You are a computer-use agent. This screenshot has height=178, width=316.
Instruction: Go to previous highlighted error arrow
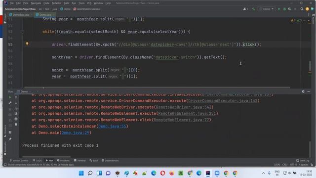pyautogui.click(x=305, y=20)
